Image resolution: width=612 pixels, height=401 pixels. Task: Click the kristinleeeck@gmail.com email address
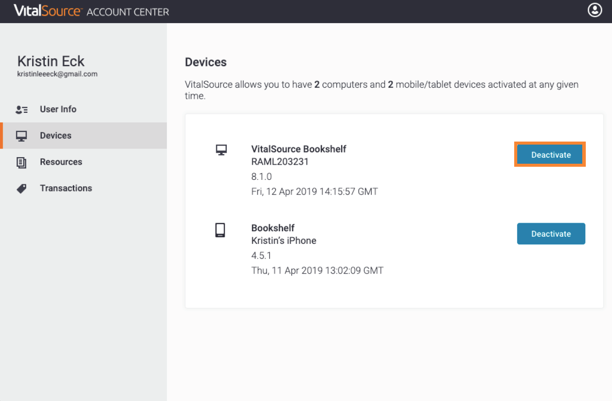pyautogui.click(x=57, y=74)
